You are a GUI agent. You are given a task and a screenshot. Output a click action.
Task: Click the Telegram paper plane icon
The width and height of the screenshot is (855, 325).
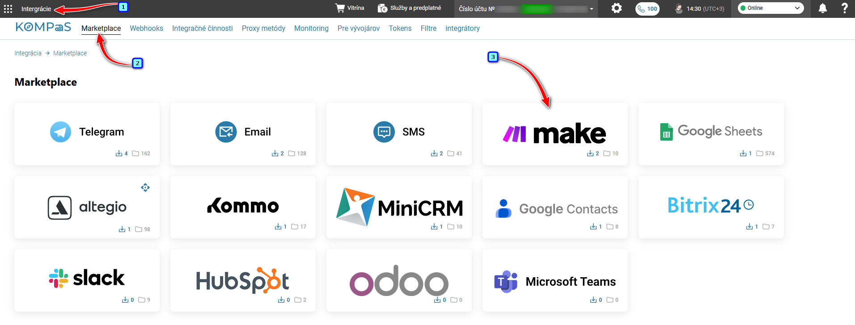(60, 132)
